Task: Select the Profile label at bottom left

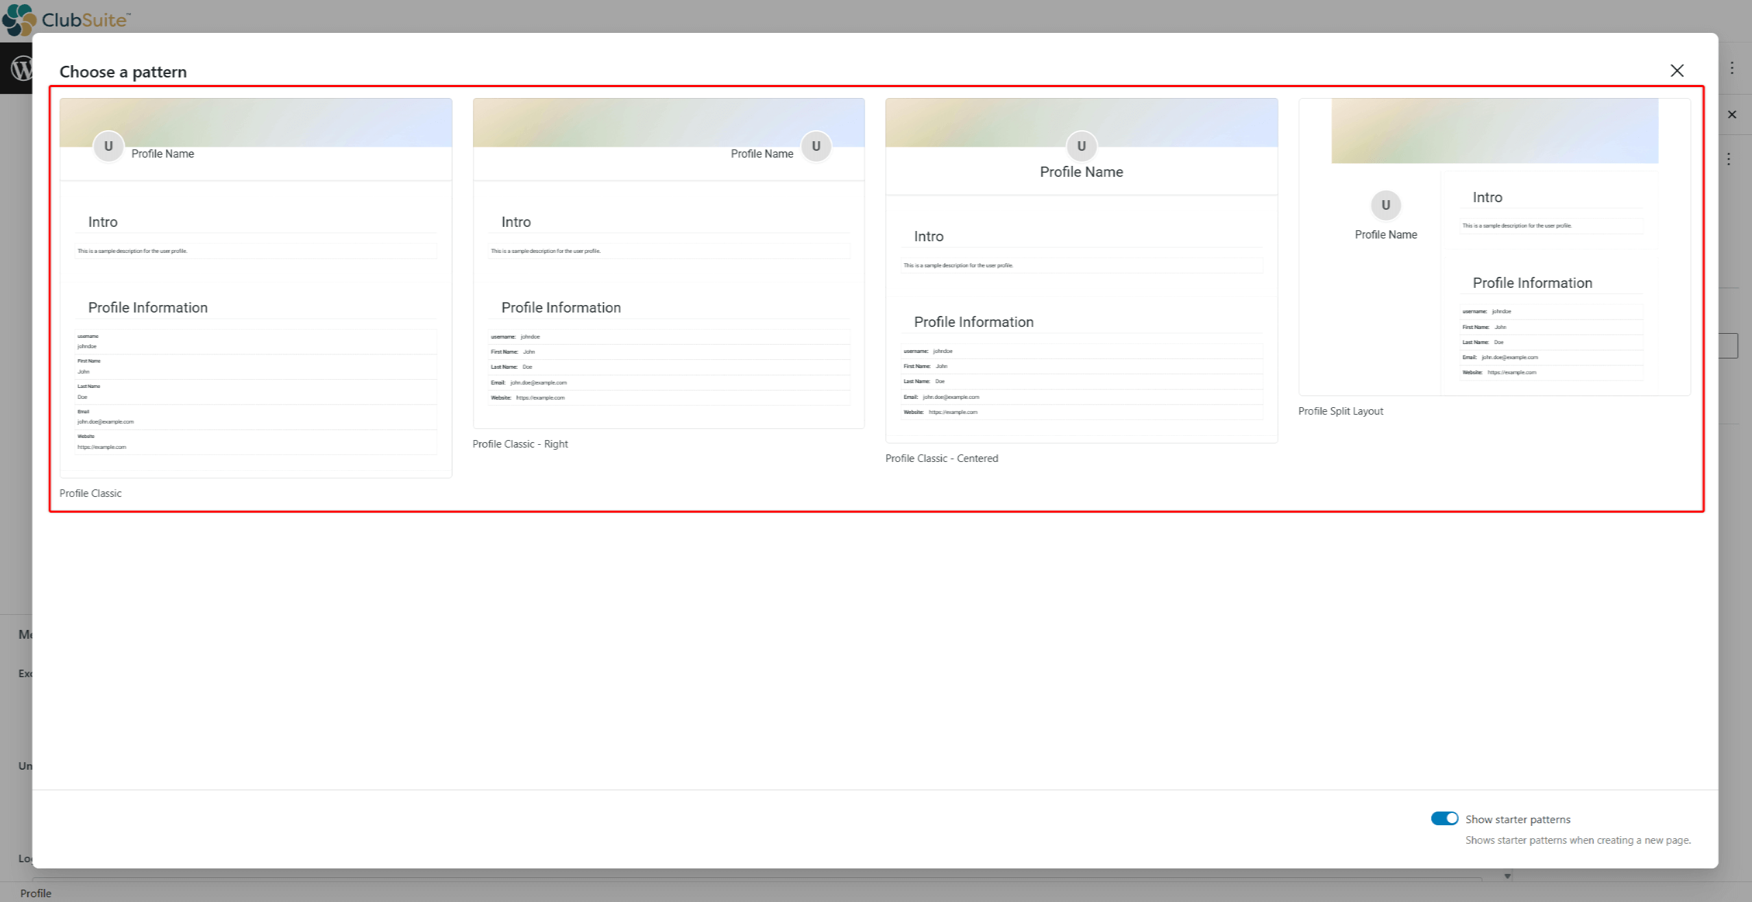Action: [x=36, y=893]
